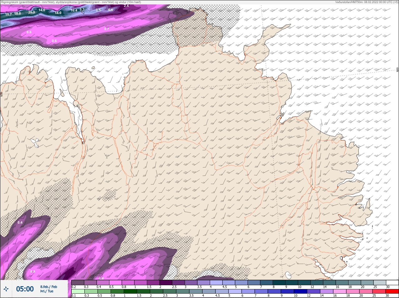
Task: Select upper legend swatch between 20 and 25
Action: point(367,282)
